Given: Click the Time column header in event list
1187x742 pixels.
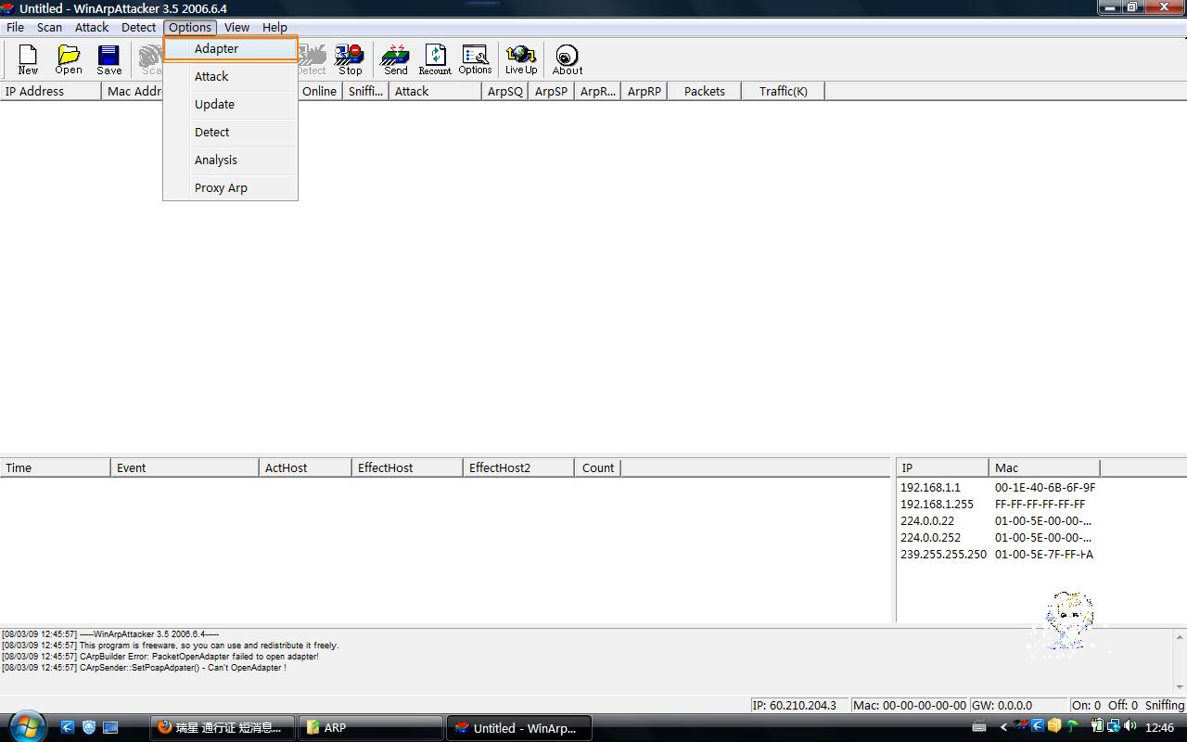Looking at the screenshot, I should (x=56, y=467).
